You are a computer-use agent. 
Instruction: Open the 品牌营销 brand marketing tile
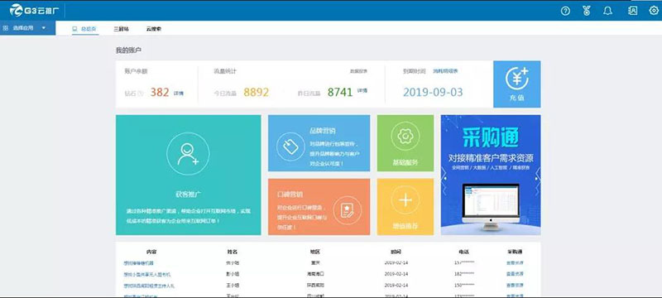[319, 143]
